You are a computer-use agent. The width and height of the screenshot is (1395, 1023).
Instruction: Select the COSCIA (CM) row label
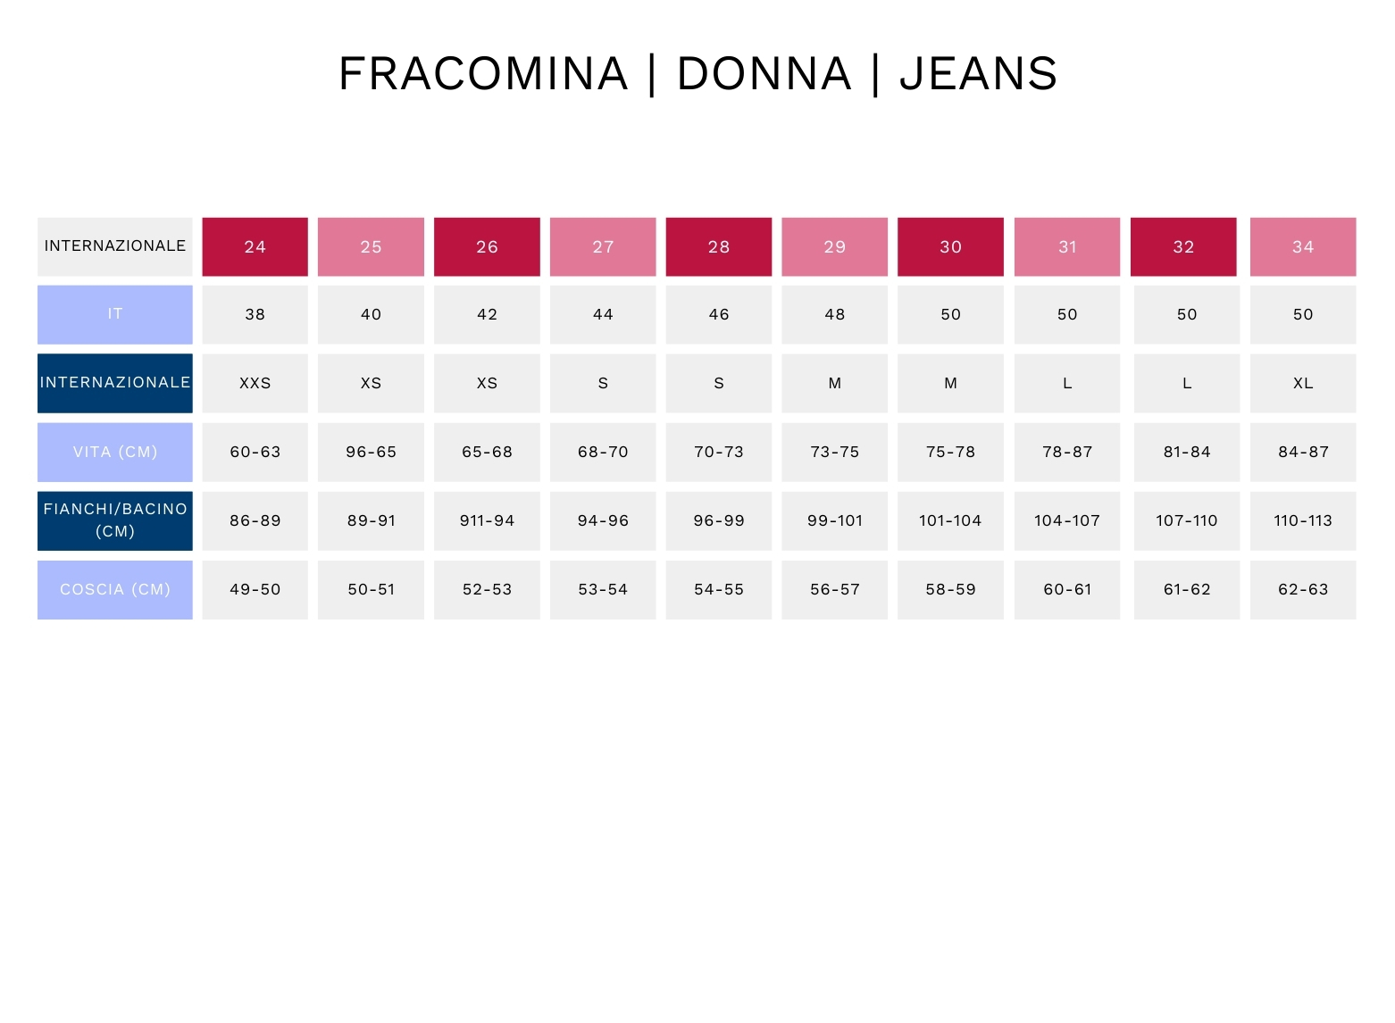pos(115,589)
